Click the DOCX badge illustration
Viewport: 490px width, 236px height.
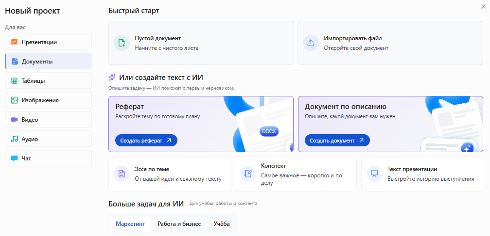269,131
